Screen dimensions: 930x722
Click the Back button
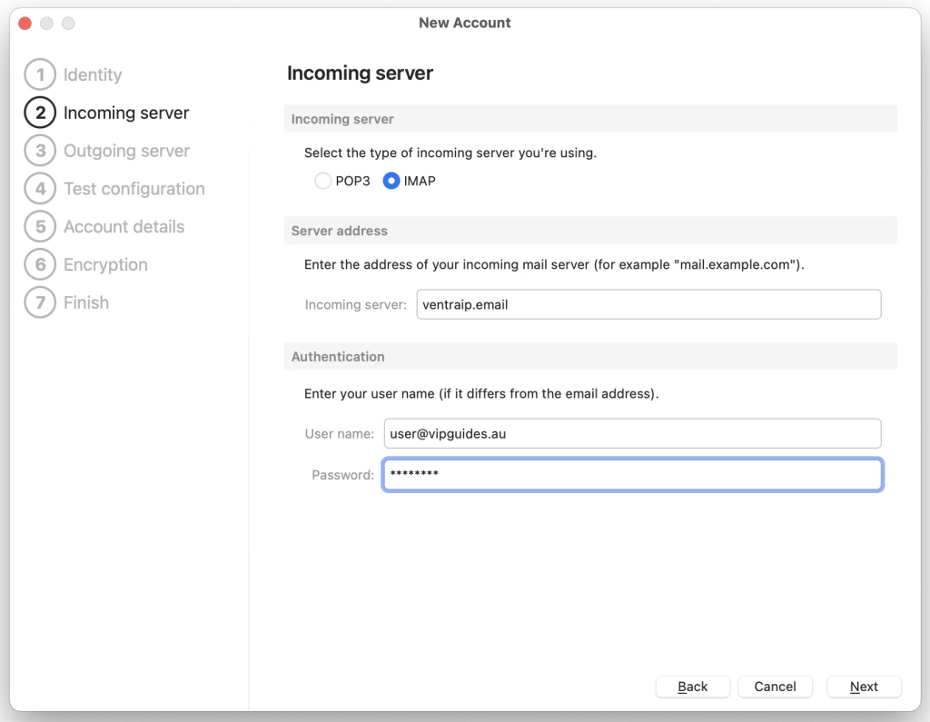pyautogui.click(x=692, y=687)
